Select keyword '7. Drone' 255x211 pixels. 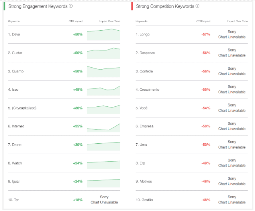click(x=15, y=145)
